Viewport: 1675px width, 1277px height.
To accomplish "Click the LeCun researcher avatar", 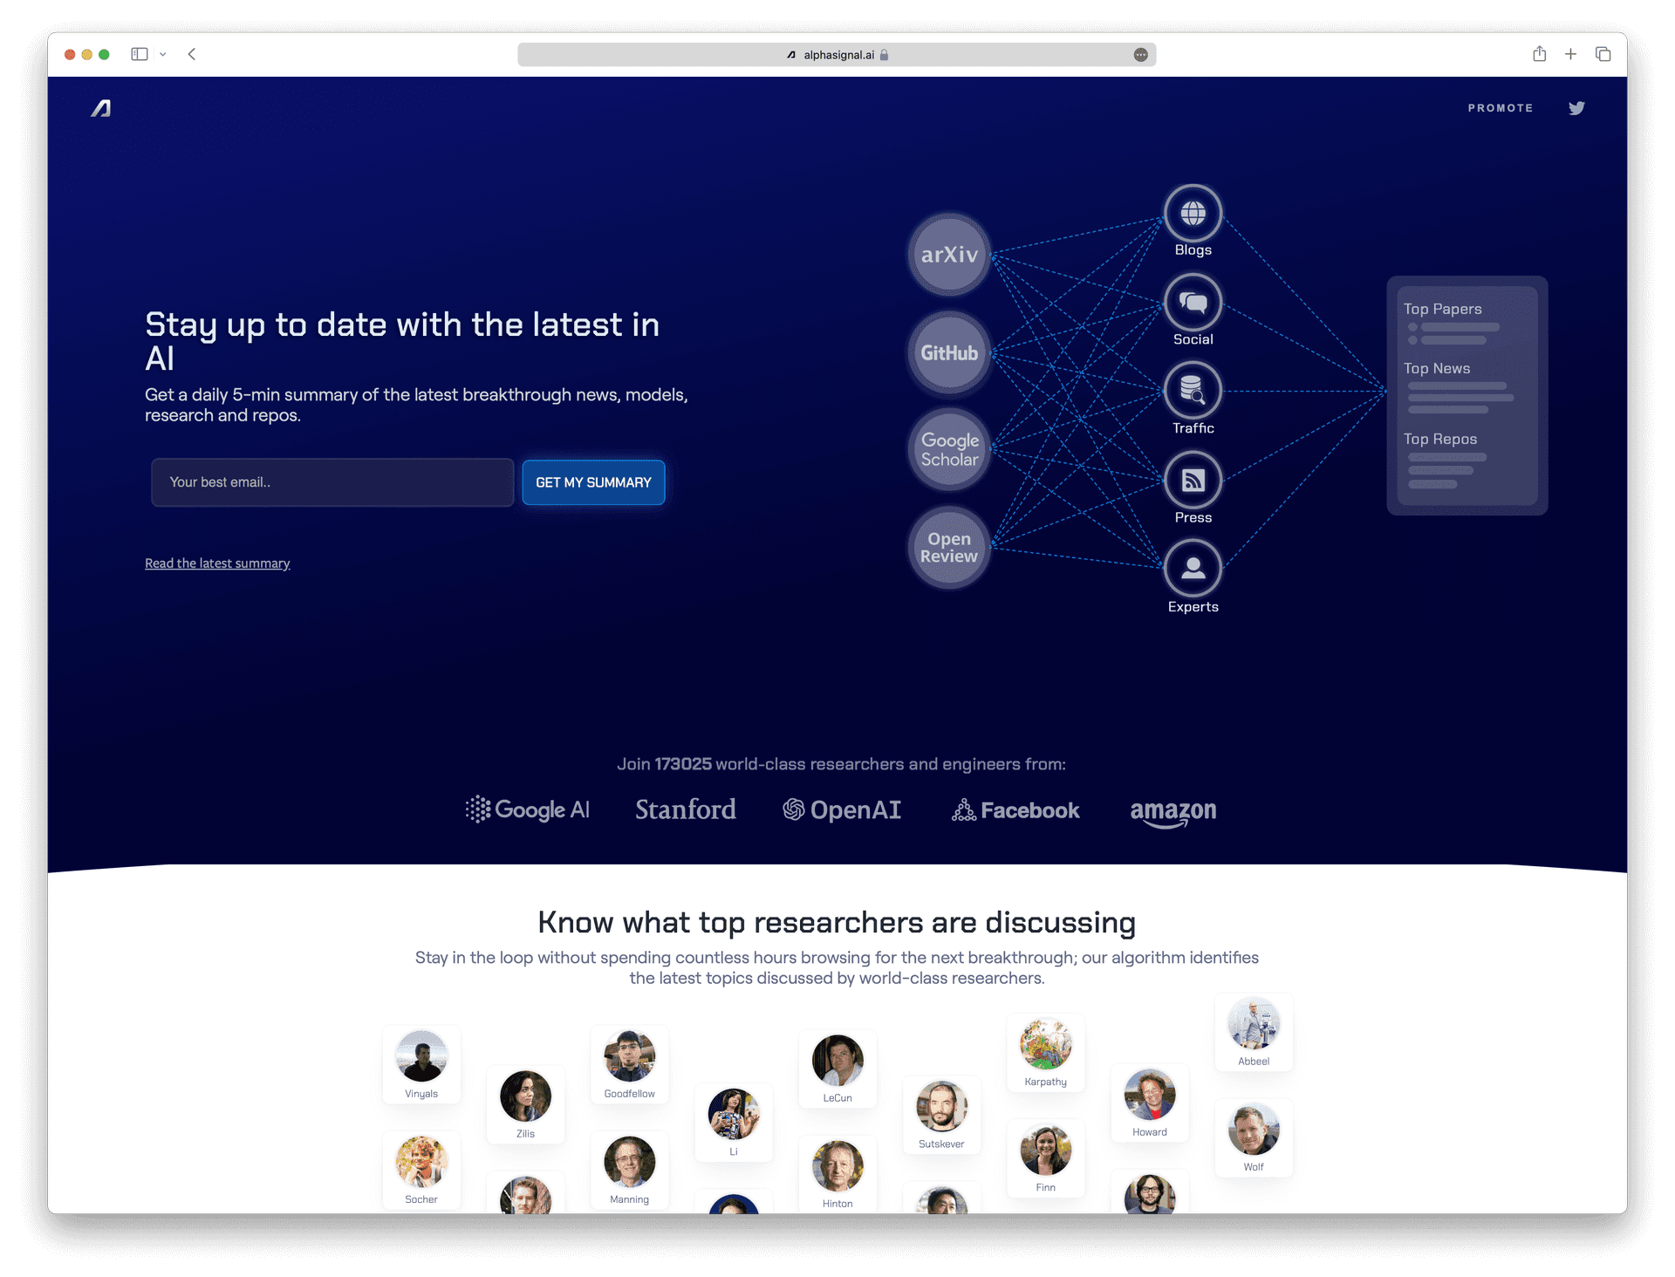I will (837, 1061).
